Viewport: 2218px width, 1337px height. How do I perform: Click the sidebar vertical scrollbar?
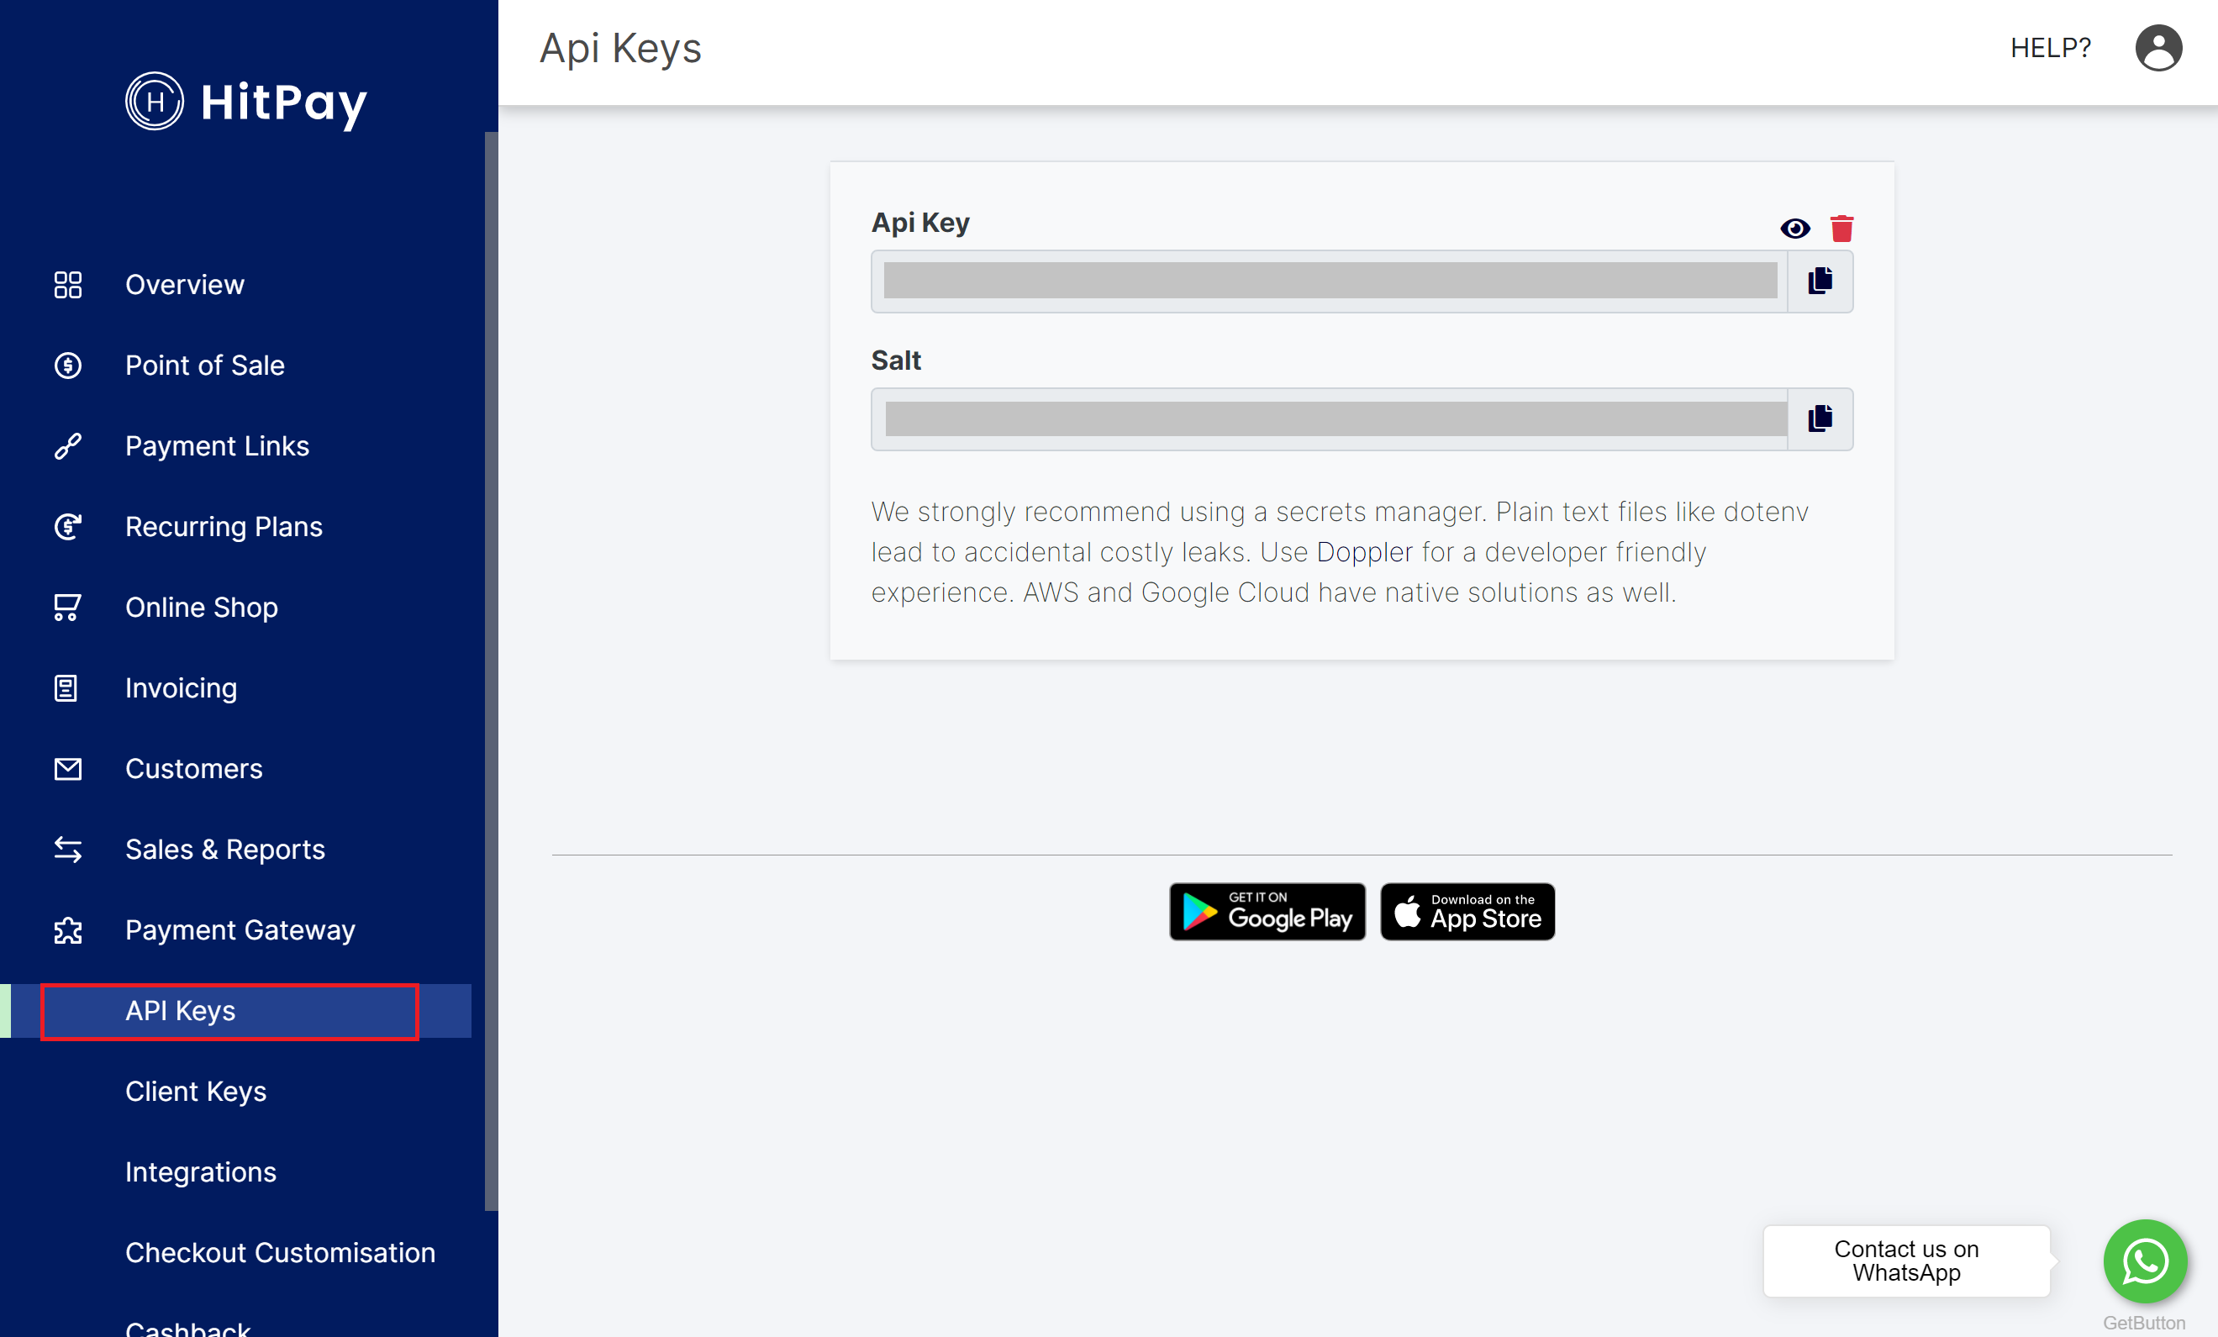(491, 670)
